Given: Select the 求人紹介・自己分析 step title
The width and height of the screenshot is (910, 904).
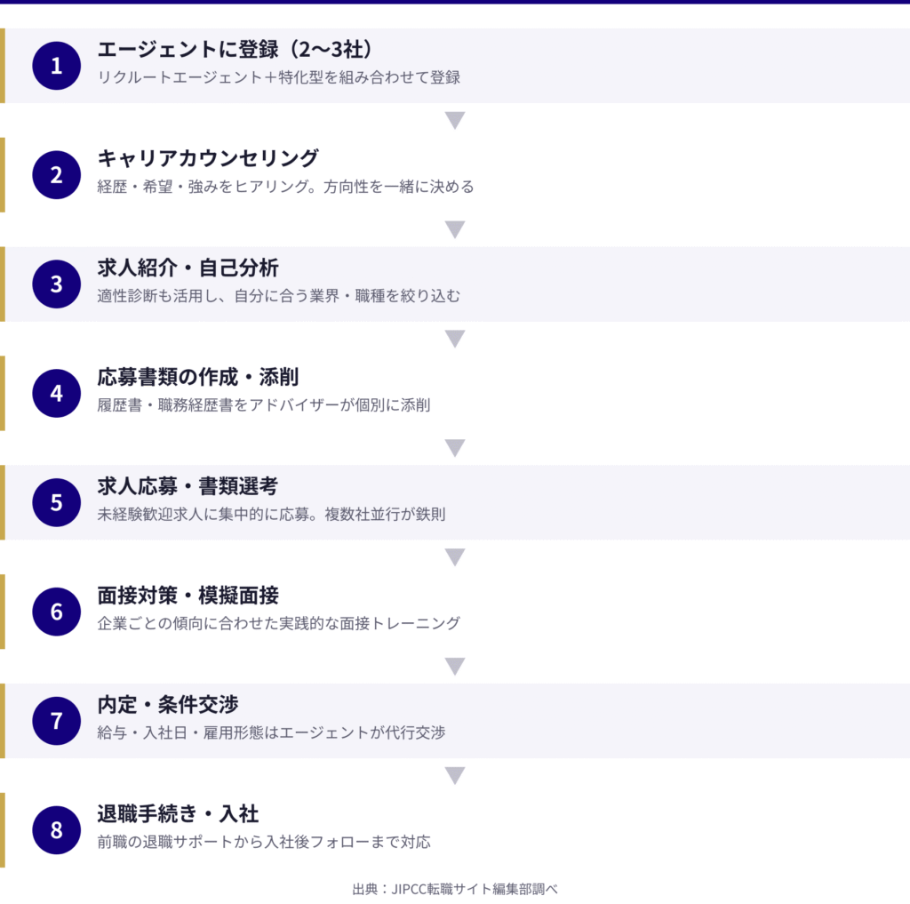Looking at the screenshot, I should coord(188,268).
